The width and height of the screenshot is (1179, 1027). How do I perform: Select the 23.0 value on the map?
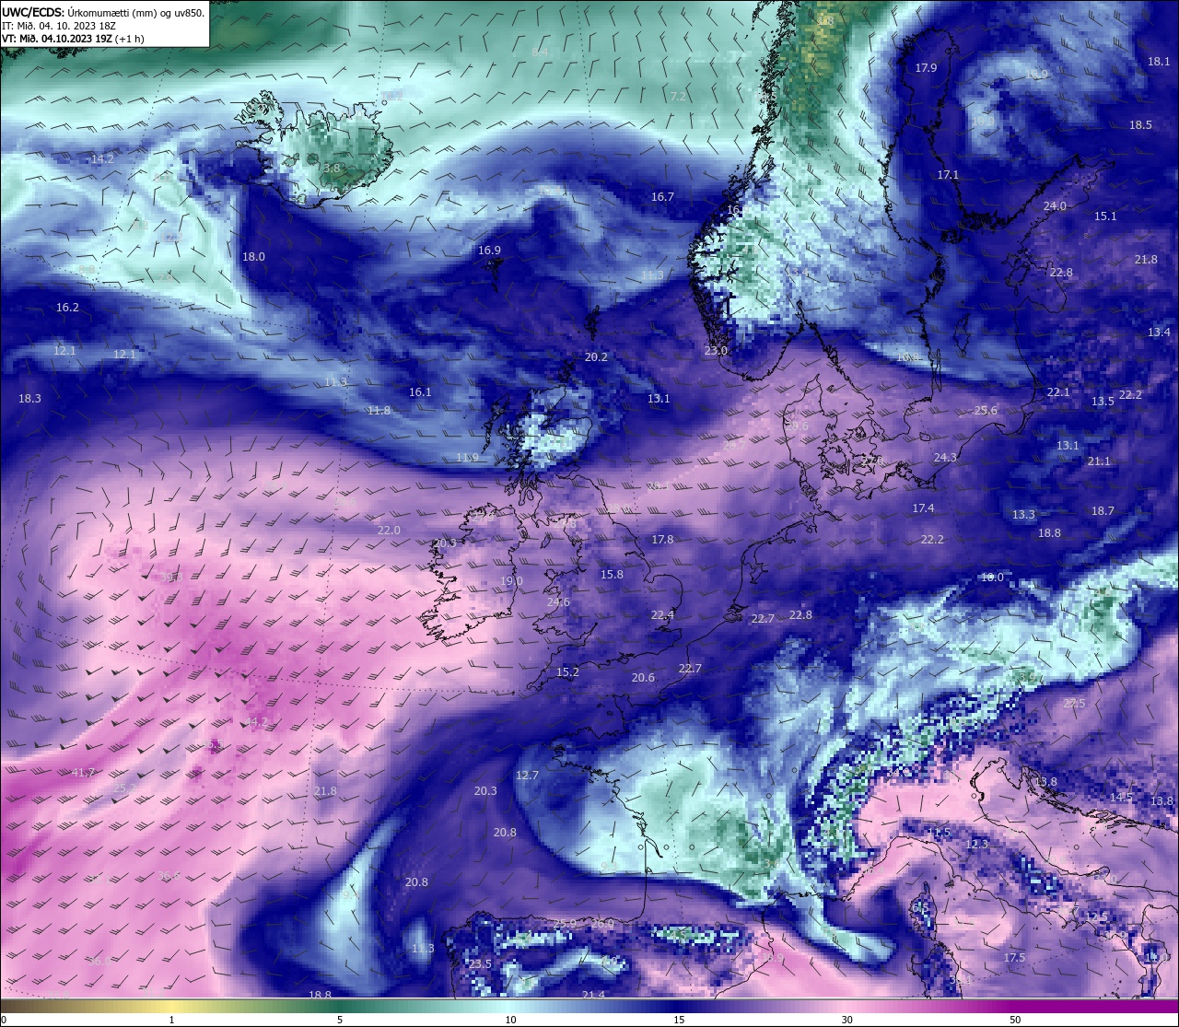pyautogui.click(x=716, y=351)
